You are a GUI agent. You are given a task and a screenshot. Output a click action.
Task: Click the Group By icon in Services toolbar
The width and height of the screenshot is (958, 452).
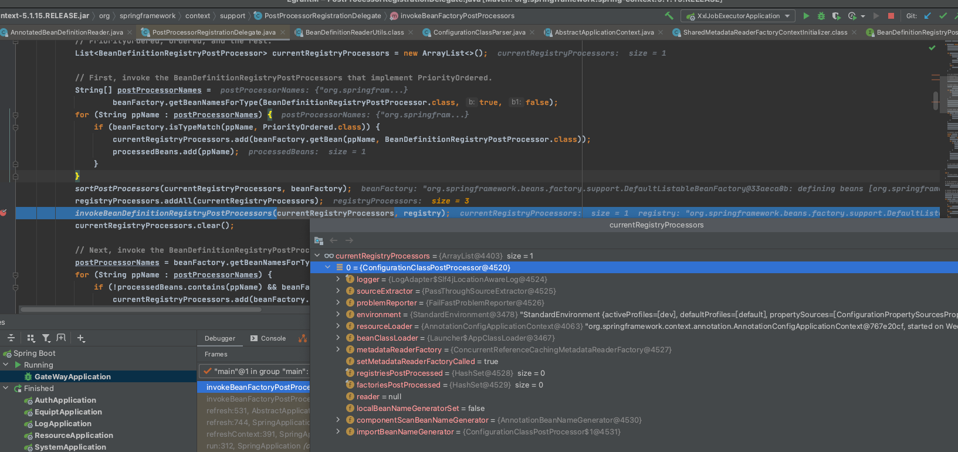tap(31, 338)
